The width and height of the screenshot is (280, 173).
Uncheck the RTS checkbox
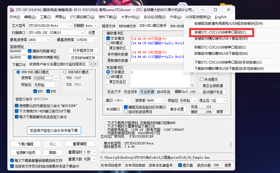click(x=35, y=91)
